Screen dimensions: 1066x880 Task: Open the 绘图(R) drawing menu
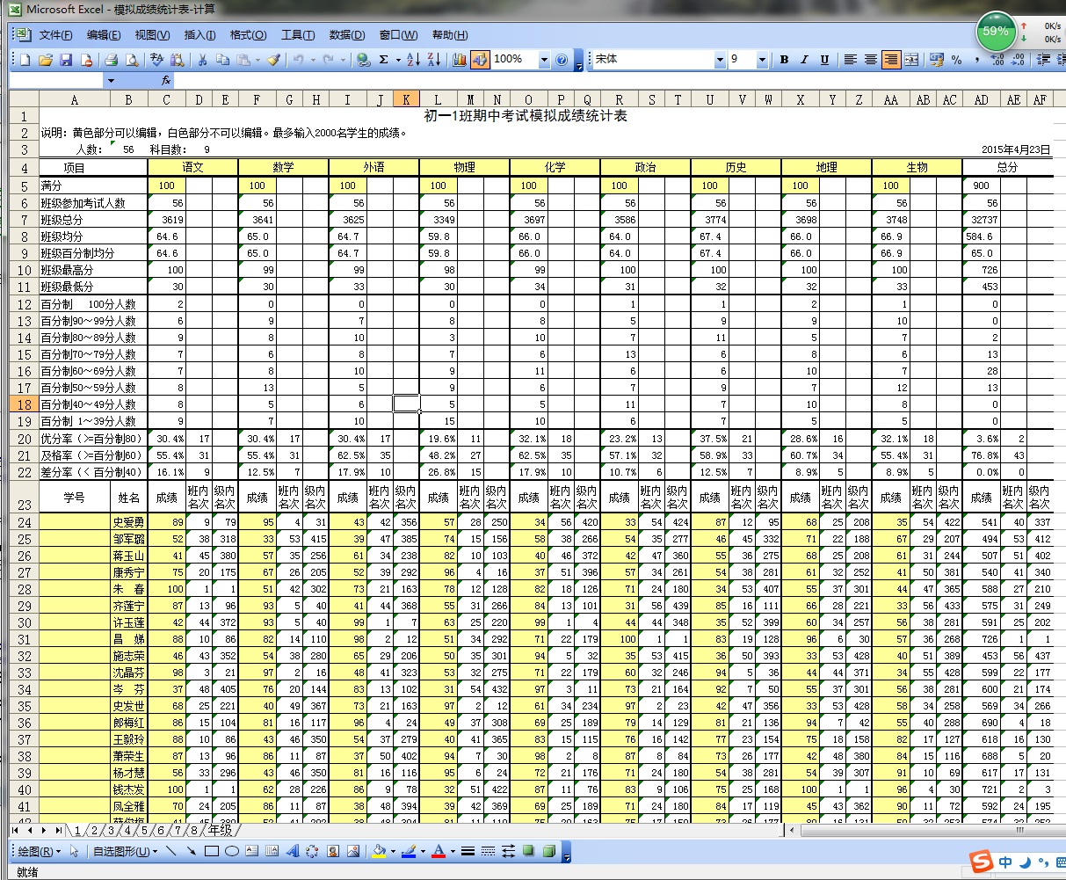point(40,851)
